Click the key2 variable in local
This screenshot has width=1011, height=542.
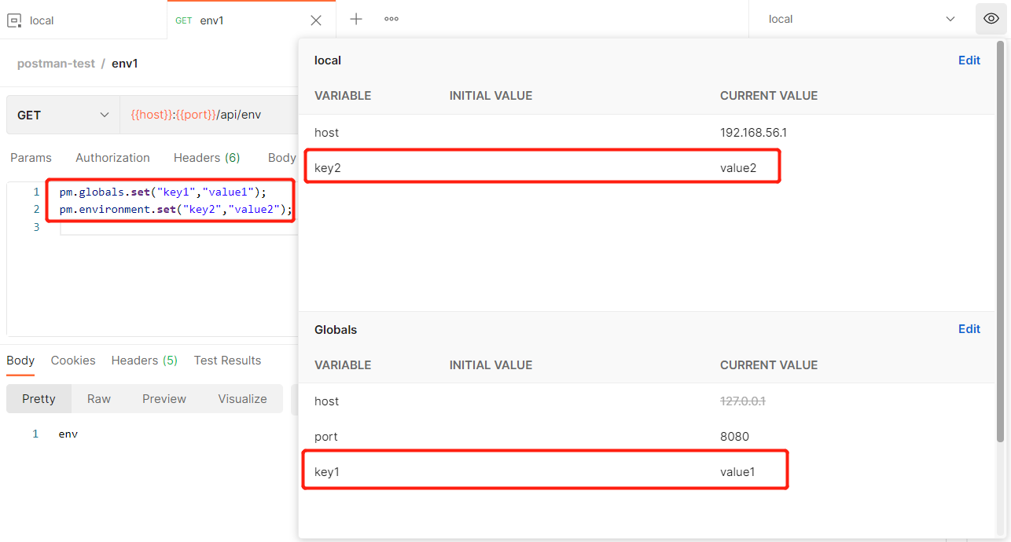328,167
